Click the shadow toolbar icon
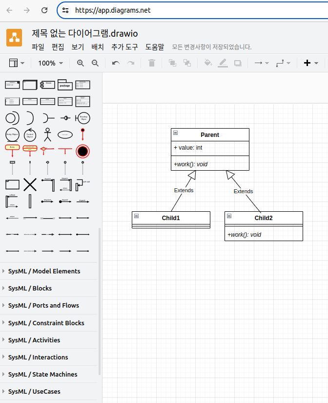This screenshot has width=328, height=403. [x=238, y=63]
